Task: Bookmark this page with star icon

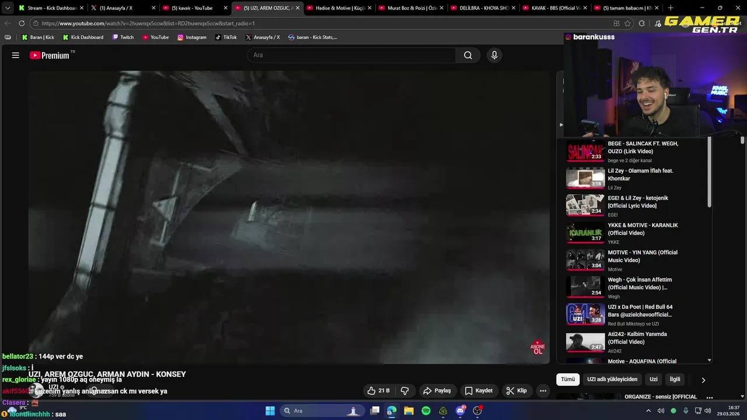Action: click(x=628, y=23)
